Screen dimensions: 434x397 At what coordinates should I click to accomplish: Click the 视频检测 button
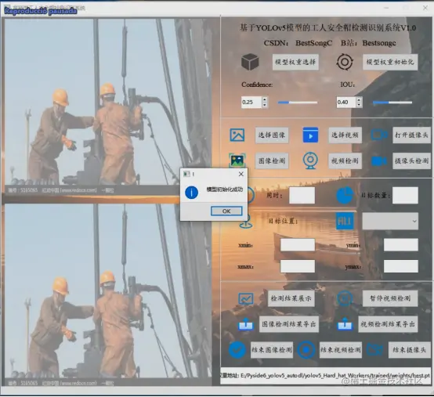pyautogui.click(x=345, y=161)
